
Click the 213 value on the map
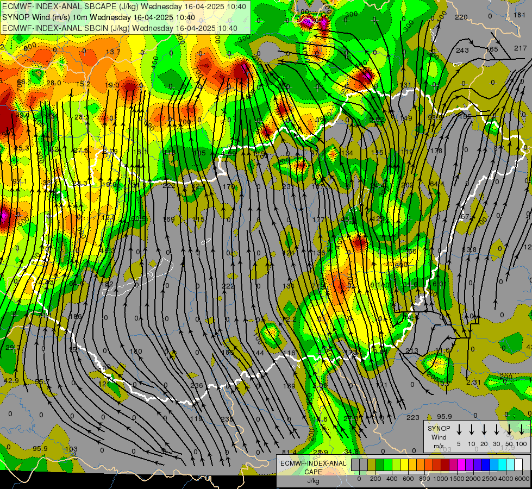point(412,350)
